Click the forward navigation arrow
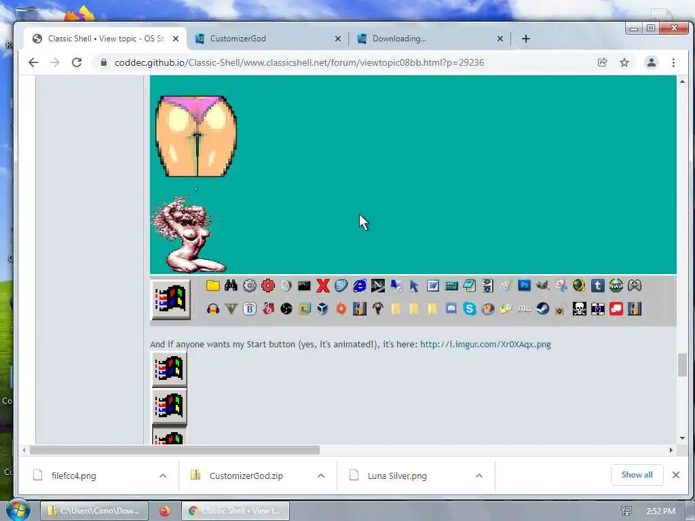The image size is (695, 521). click(55, 62)
